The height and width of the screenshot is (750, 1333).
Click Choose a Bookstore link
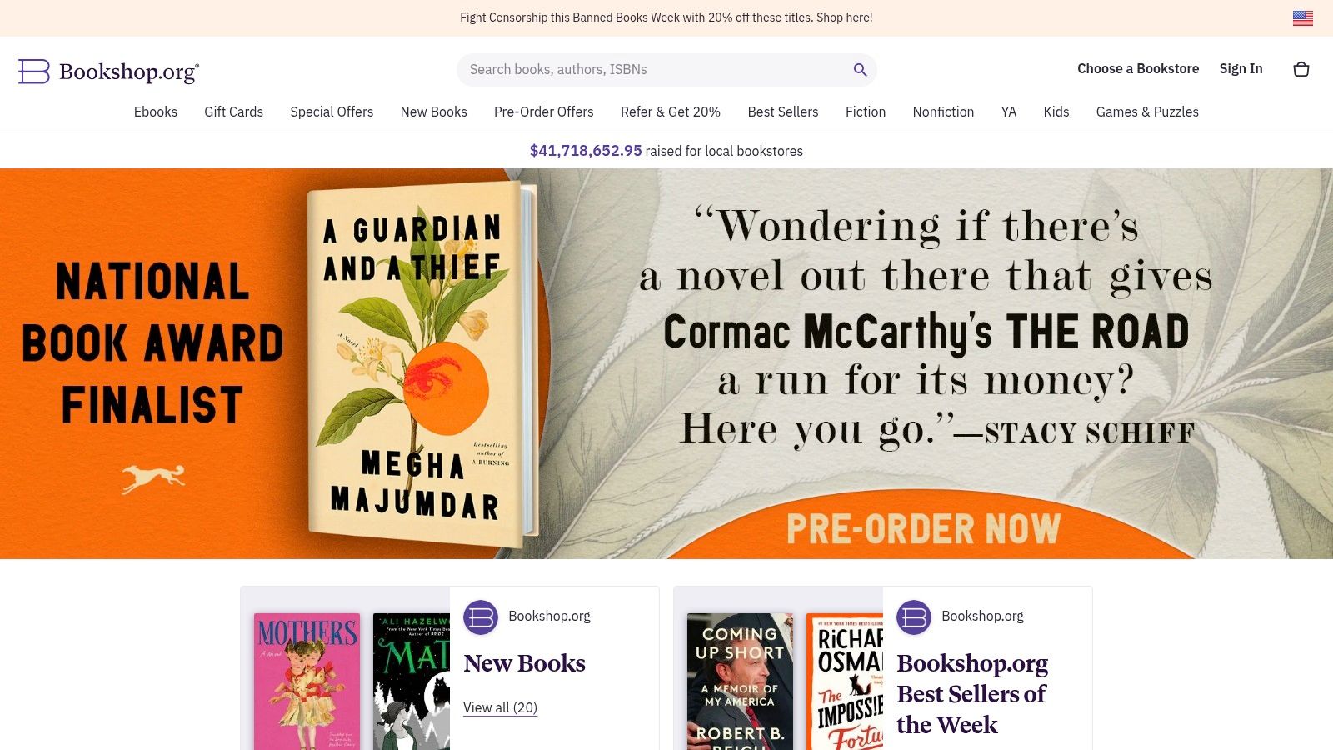1138,69
